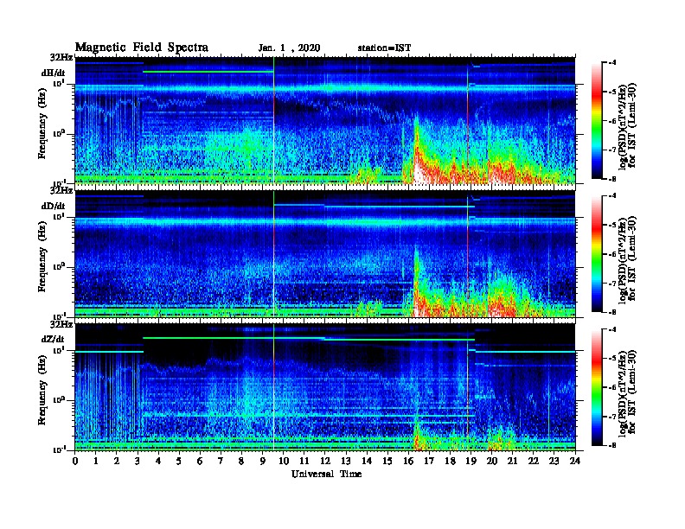Click the 10^0 frequency tick of dZ/dt panel

pos(59,400)
